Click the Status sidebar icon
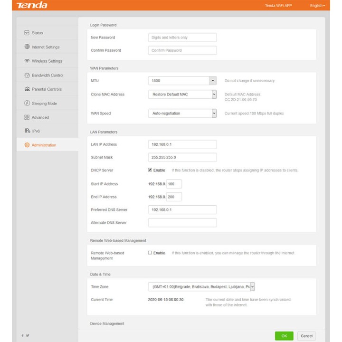 coord(27,33)
